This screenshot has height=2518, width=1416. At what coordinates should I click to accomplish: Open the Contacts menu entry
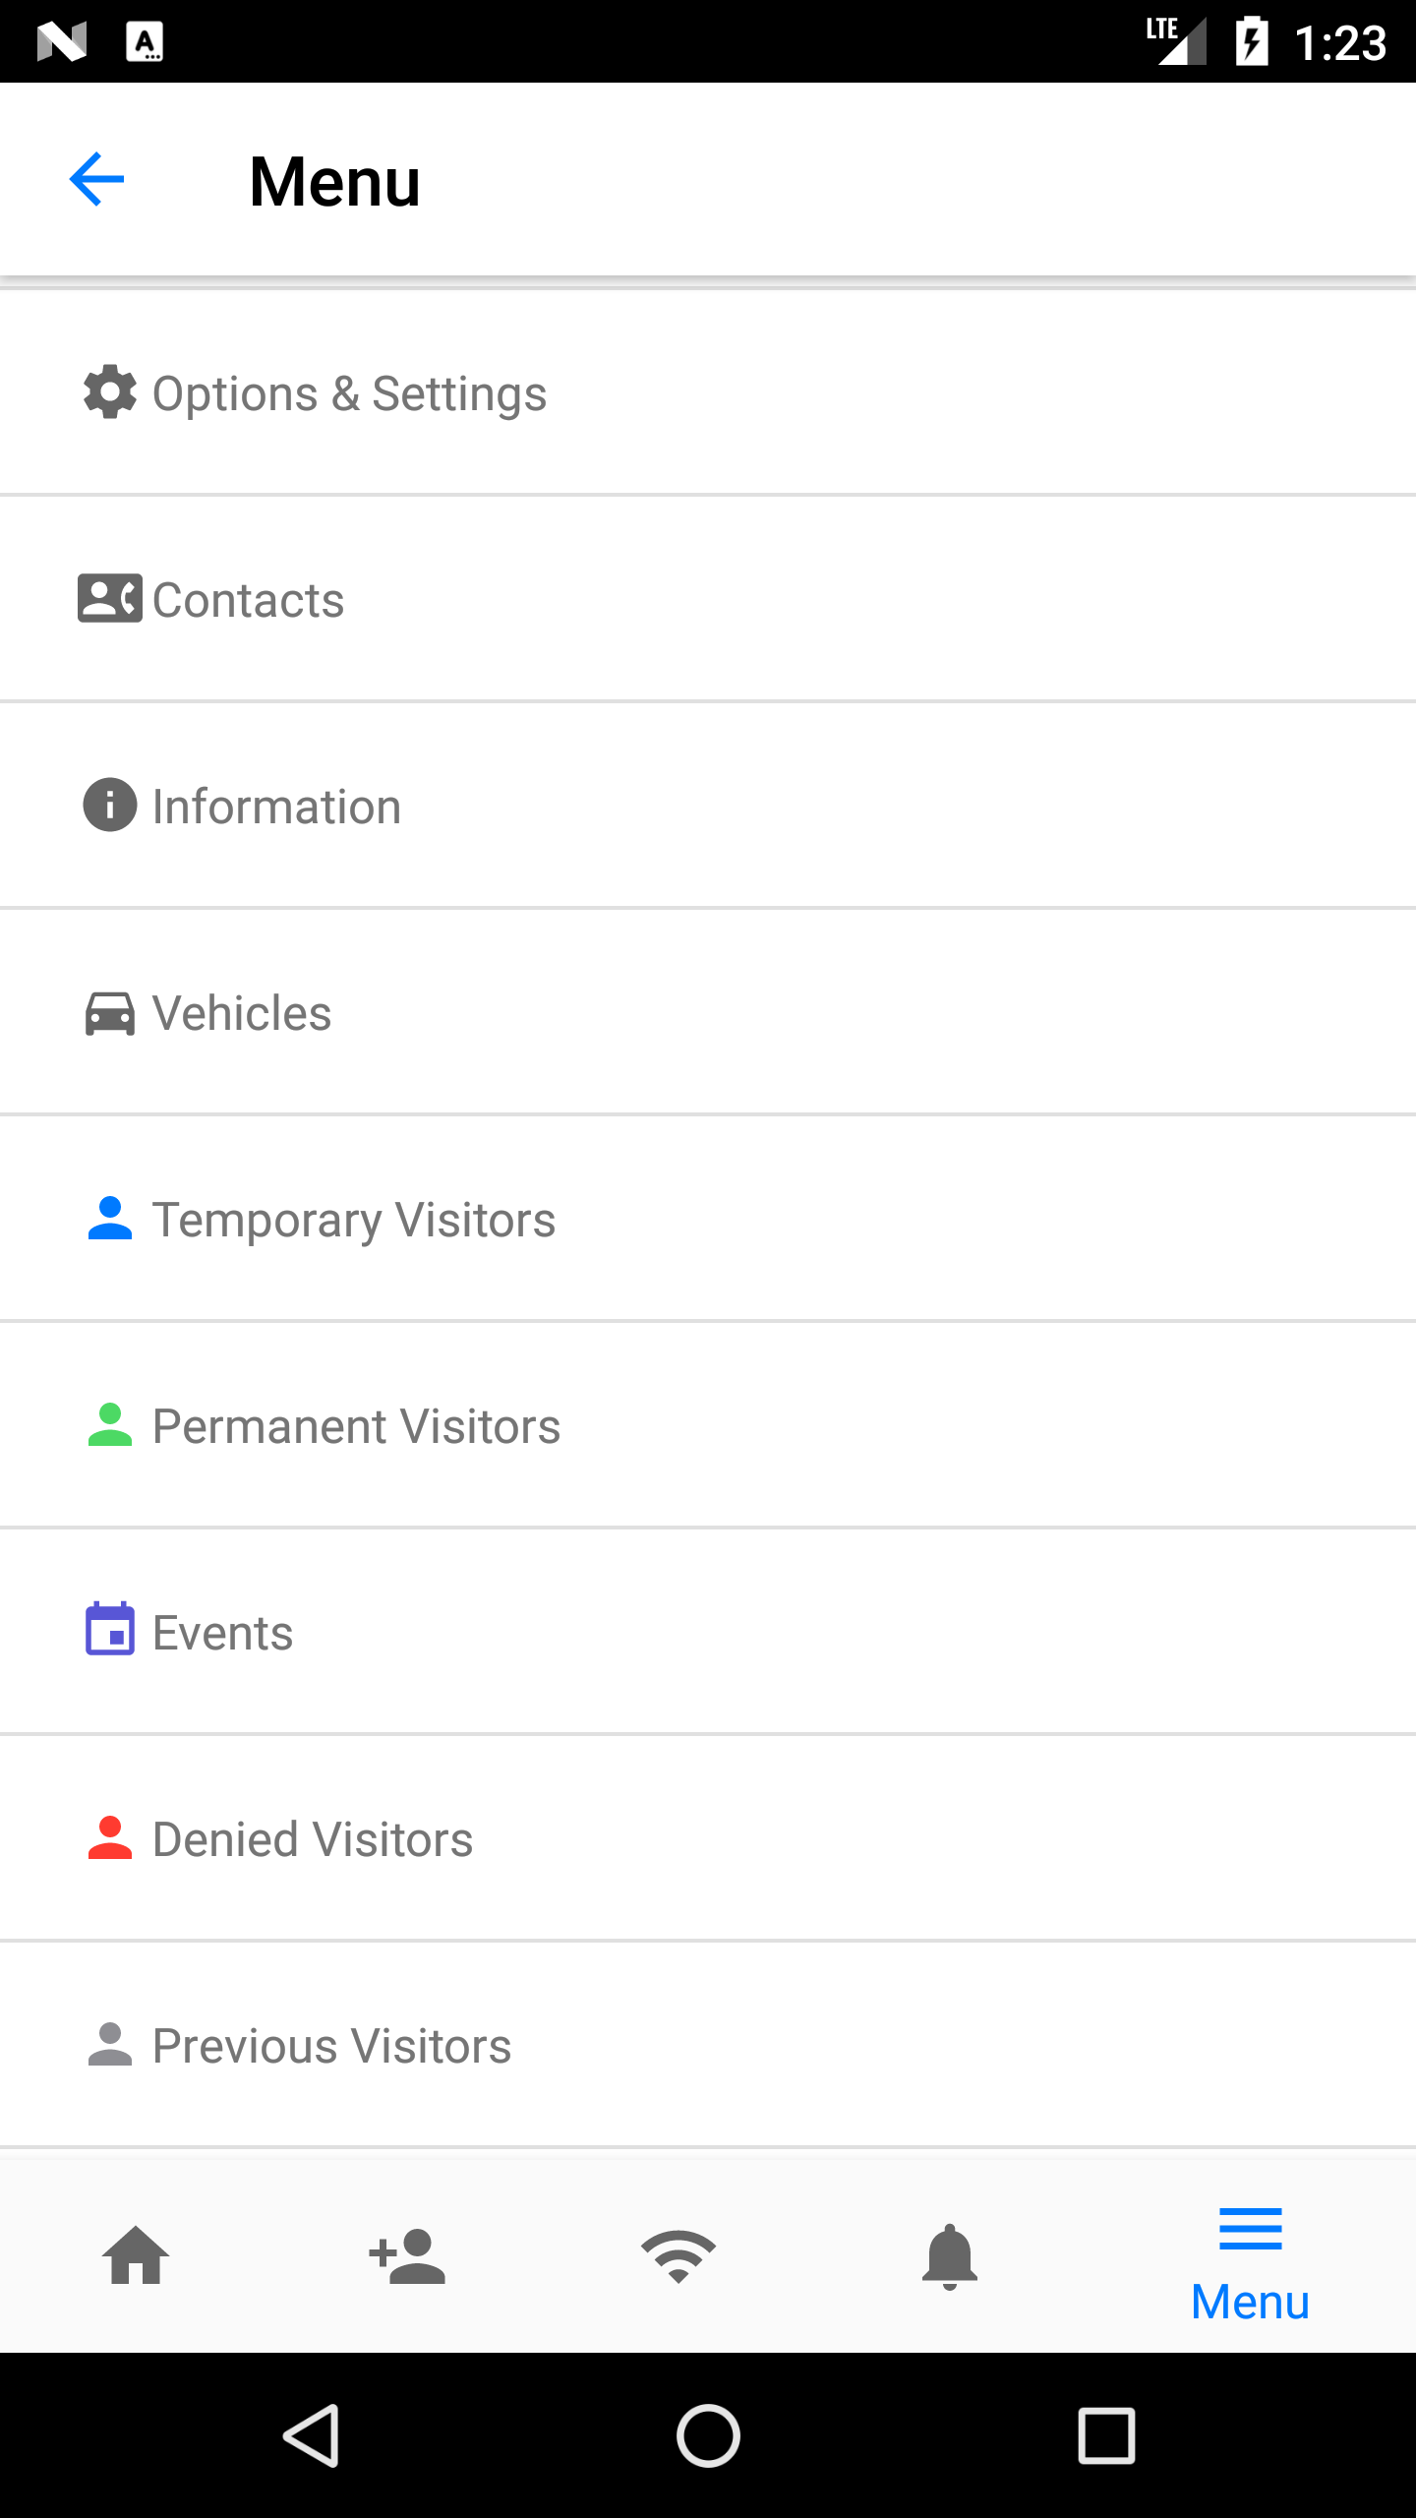(x=708, y=600)
